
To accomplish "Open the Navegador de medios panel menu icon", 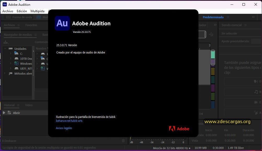I will click(36, 35).
